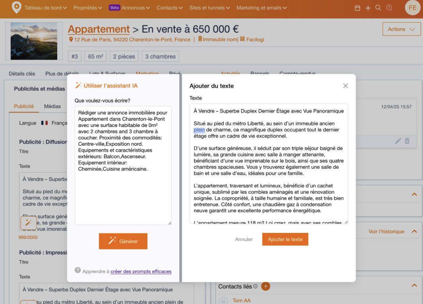The height and width of the screenshot is (304, 423).
Task: Open the Détails clés tab
Action: 22,73
